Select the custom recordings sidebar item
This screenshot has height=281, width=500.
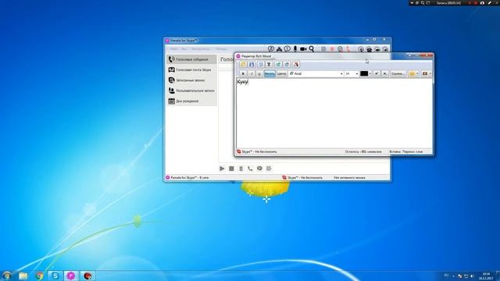[192, 91]
